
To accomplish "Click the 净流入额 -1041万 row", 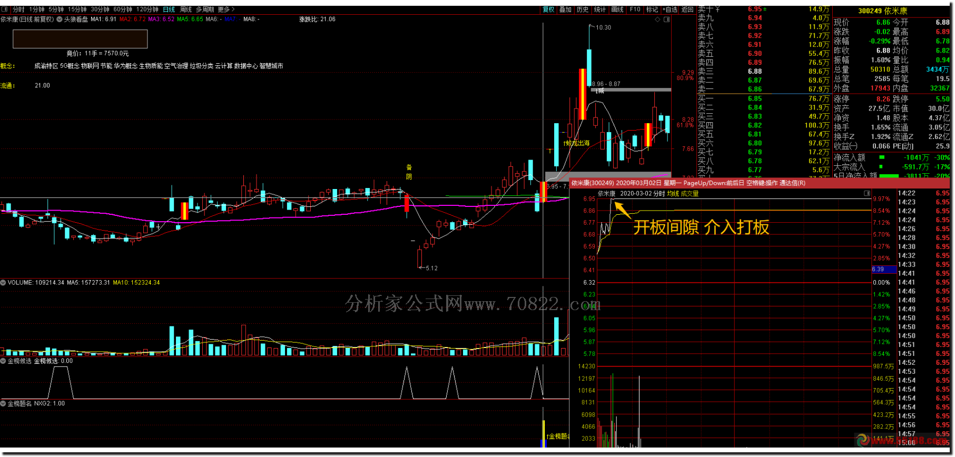I will click(x=891, y=157).
